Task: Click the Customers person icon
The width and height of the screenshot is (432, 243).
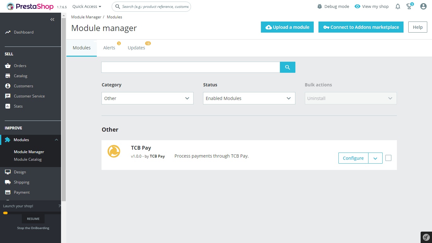Action: pyautogui.click(x=8, y=86)
